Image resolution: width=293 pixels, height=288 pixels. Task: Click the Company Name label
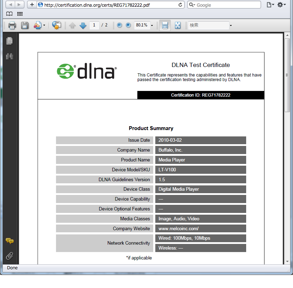tap(133, 150)
